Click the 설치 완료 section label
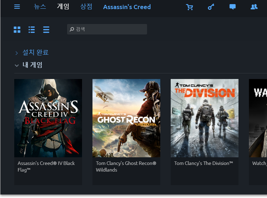 [35, 52]
